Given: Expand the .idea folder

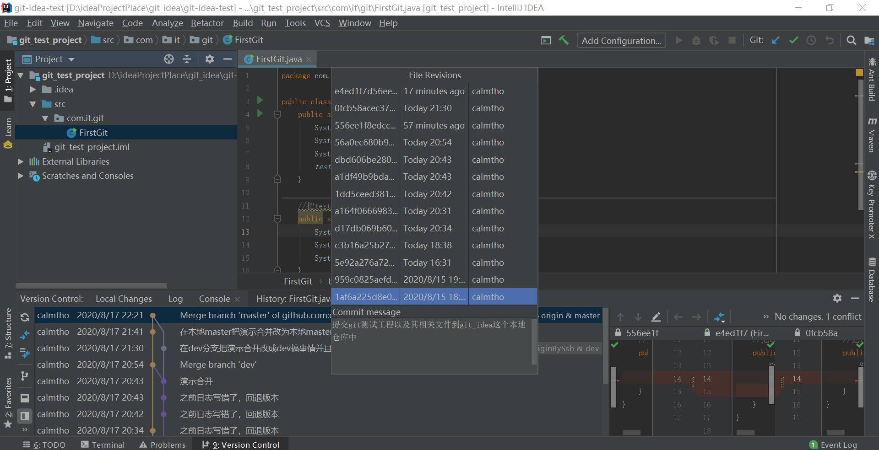Looking at the screenshot, I should pyautogui.click(x=33, y=89).
